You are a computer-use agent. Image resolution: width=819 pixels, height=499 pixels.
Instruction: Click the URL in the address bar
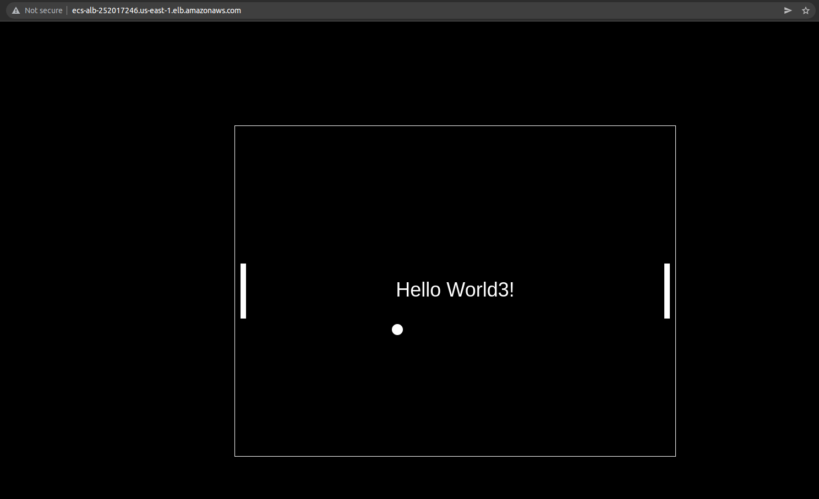click(x=156, y=10)
